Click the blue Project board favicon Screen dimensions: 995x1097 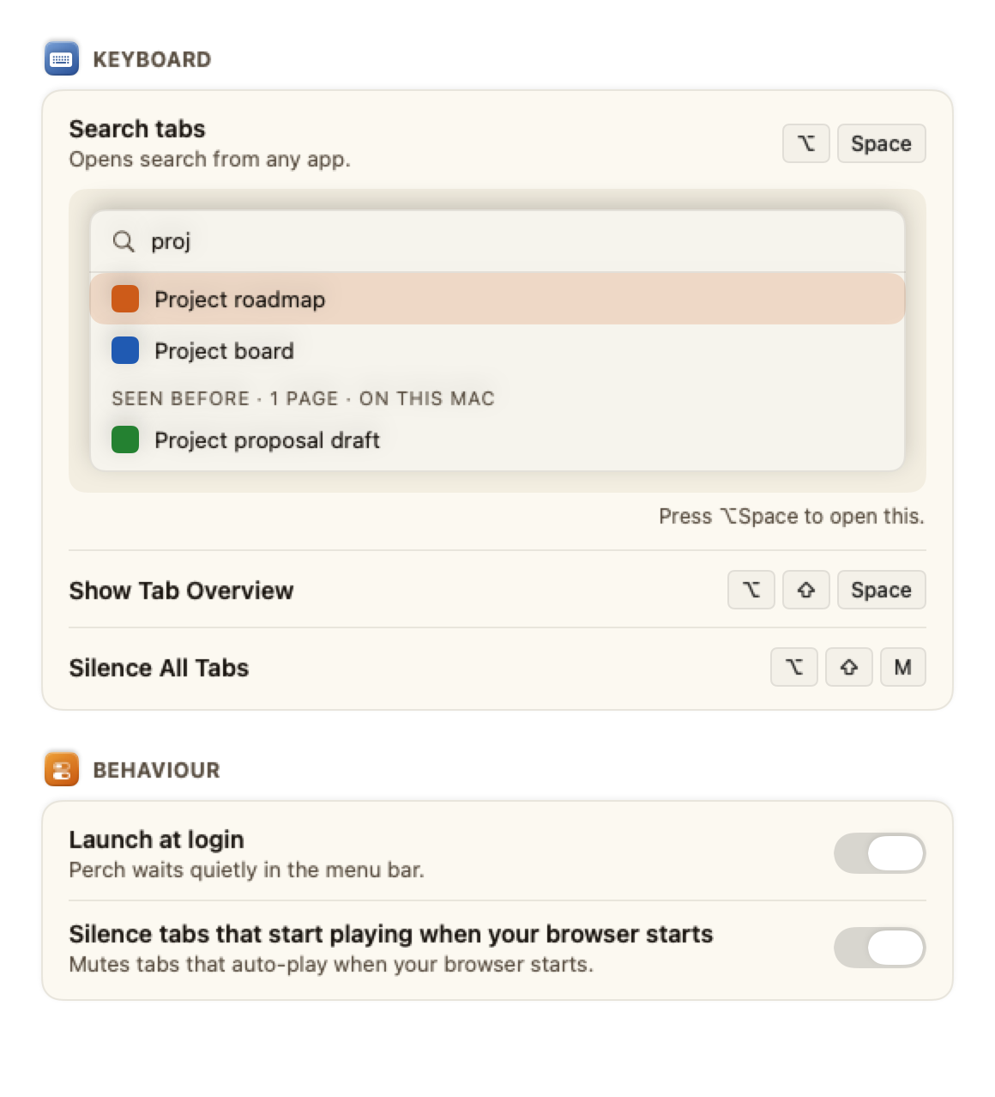[x=125, y=350]
